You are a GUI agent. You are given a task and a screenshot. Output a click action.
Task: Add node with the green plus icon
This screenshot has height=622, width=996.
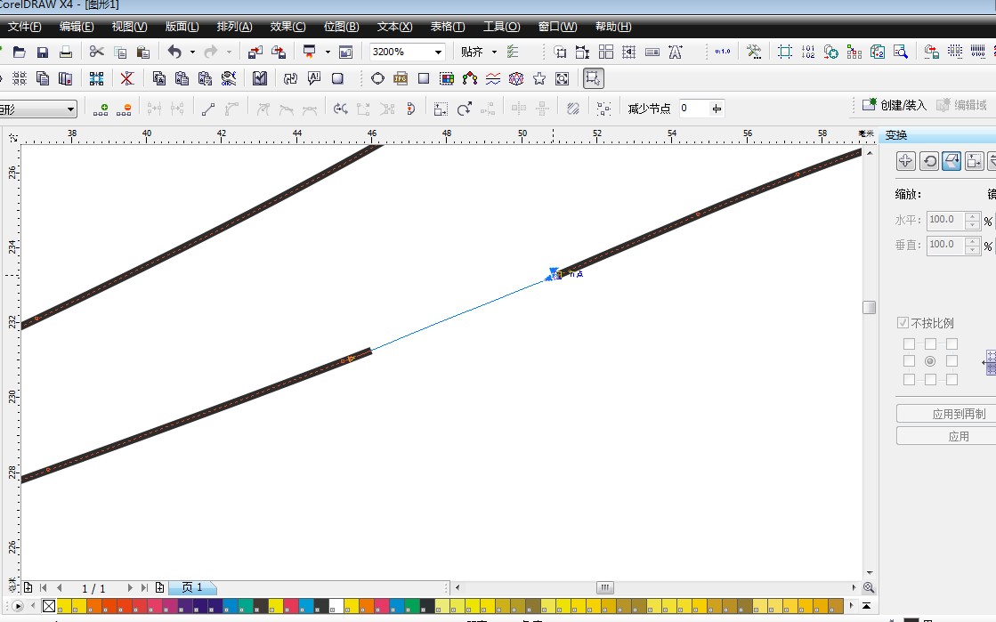click(x=101, y=109)
